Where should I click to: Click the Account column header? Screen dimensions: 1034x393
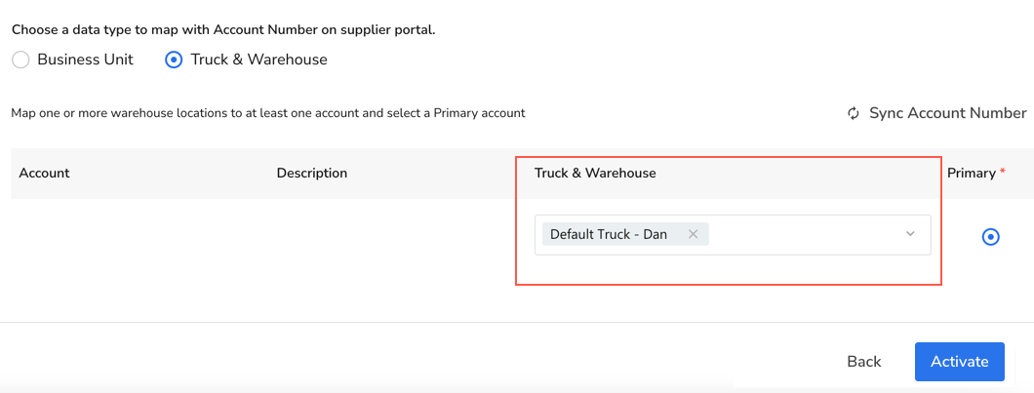(44, 173)
